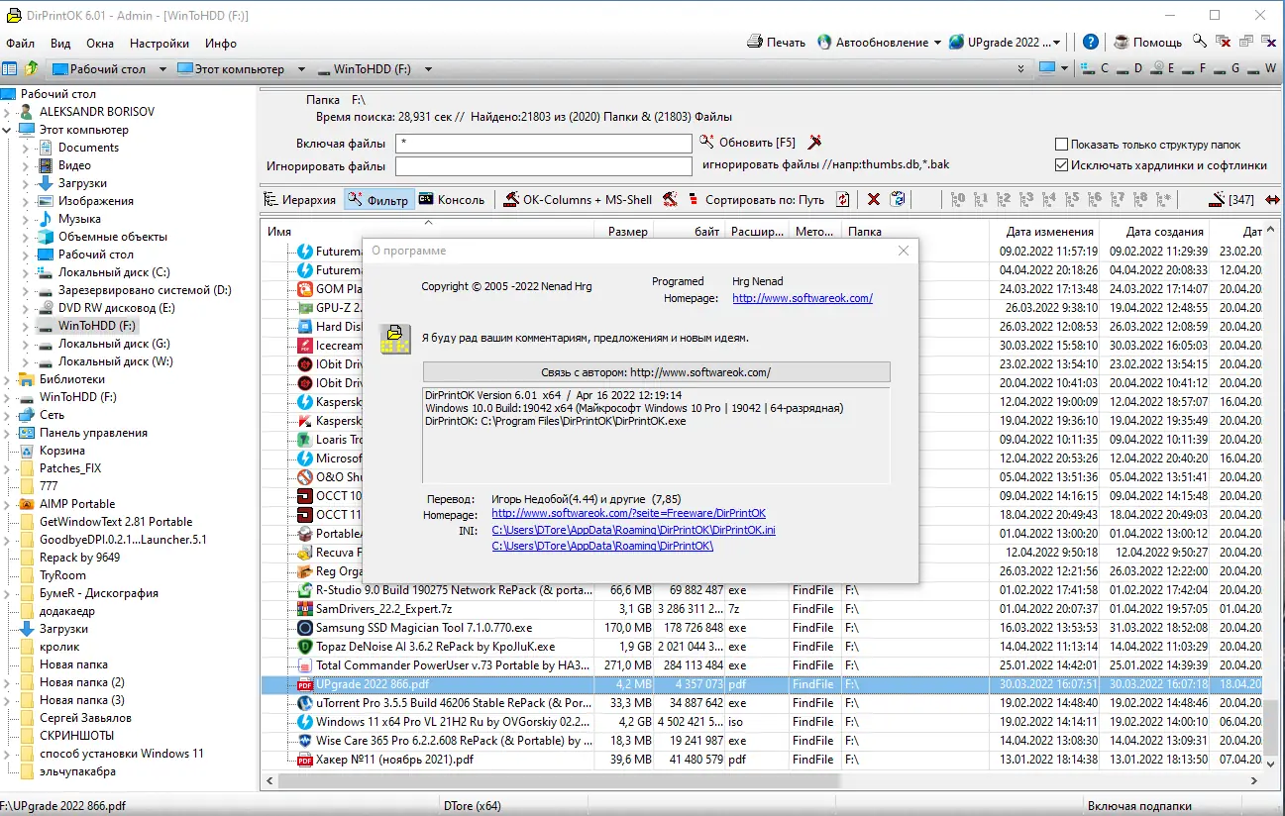Collapse the Этот компьютер tree node
The width and height of the screenshot is (1285, 816).
pos(7,130)
